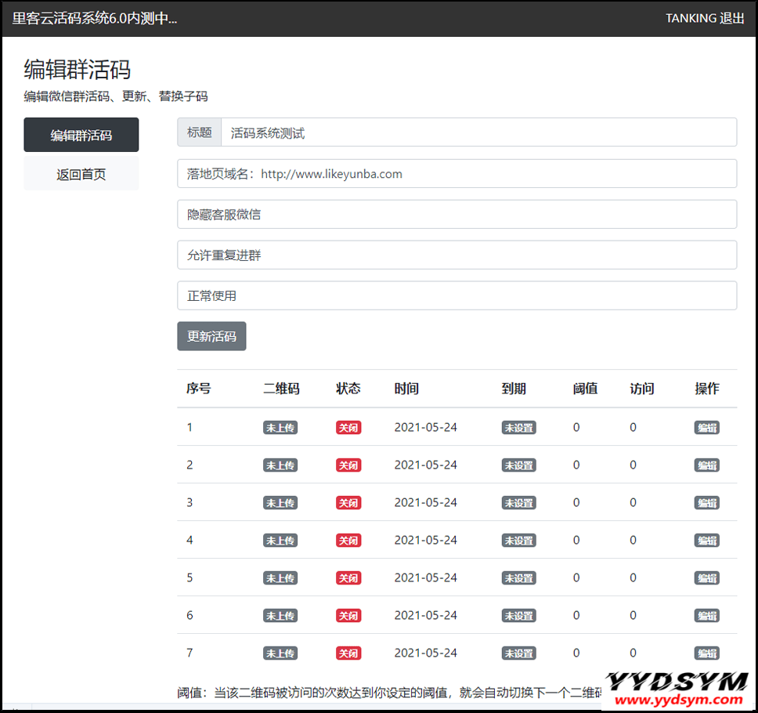Click the 未设置 expiry badge in row 3
The height and width of the screenshot is (713, 758).
tap(518, 503)
